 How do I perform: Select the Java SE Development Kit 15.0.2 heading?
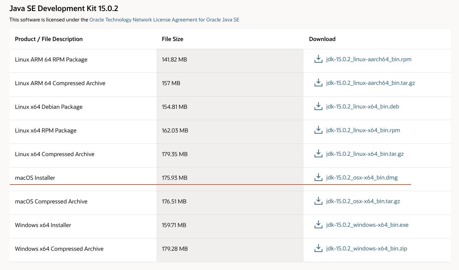click(64, 9)
